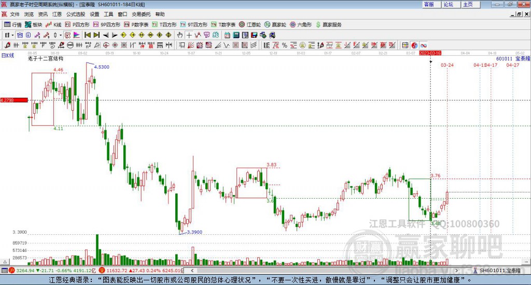Click the red 4.2798 price marker

click(14, 100)
